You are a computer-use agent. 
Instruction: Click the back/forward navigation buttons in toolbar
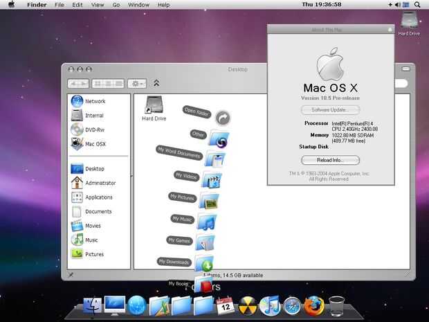[78, 84]
